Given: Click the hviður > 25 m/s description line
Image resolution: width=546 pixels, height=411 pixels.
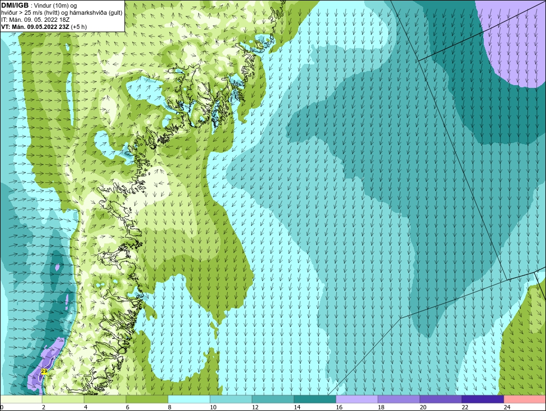Looking at the screenshot, I should [x=62, y=13].
